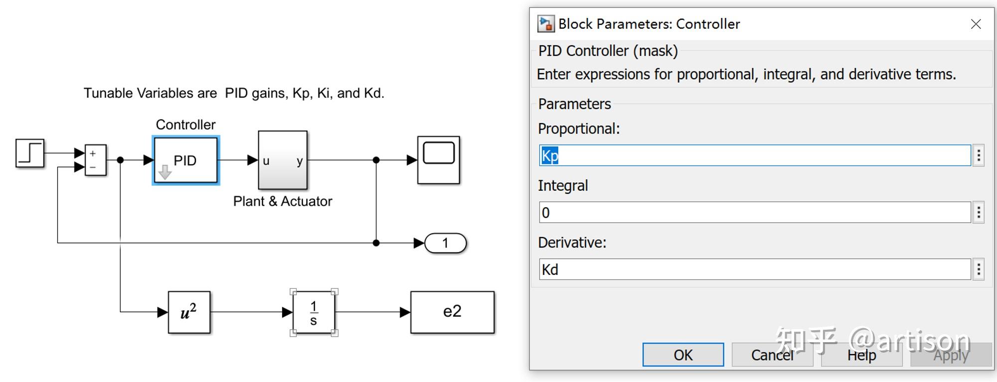Select the e2 To Workspace block
This screenshot has height=382, width=997.
pos(452,312)
